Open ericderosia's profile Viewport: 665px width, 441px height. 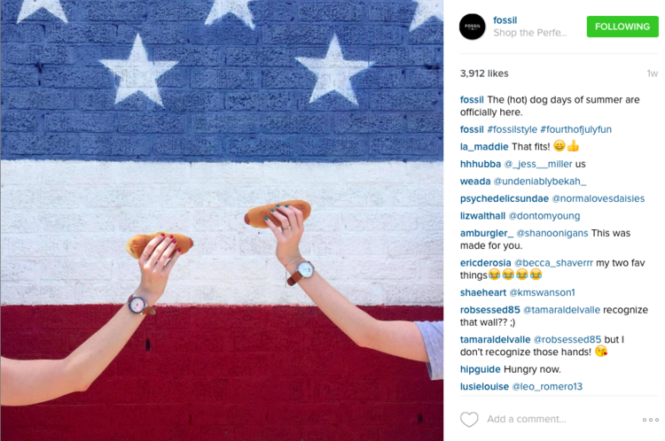[486, 263]
